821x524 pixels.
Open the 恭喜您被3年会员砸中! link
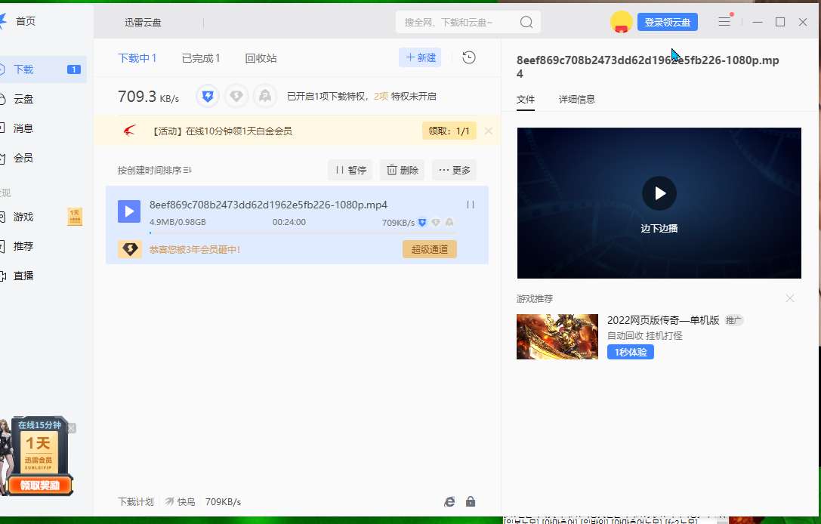tap(195, 250)
